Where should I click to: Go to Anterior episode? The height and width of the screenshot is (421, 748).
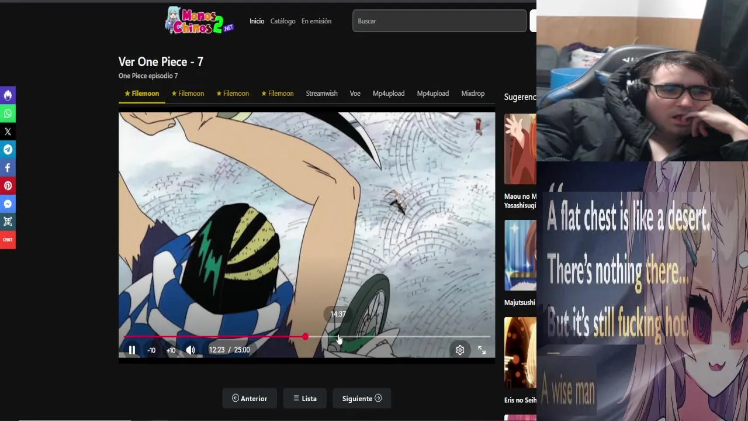tap(250, 398)
